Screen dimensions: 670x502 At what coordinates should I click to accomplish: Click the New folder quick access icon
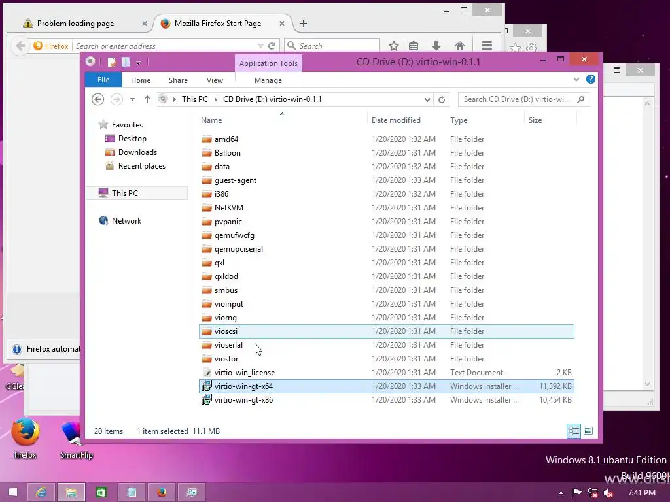126,62
